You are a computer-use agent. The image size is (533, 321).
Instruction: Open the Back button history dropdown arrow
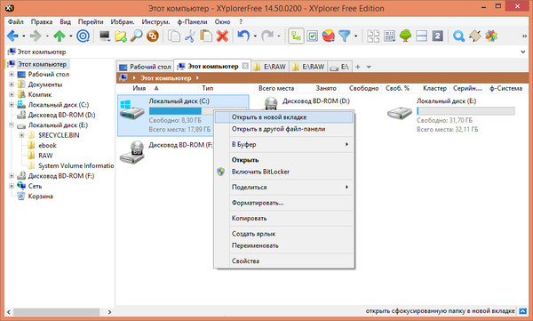[x=24, y=36]
